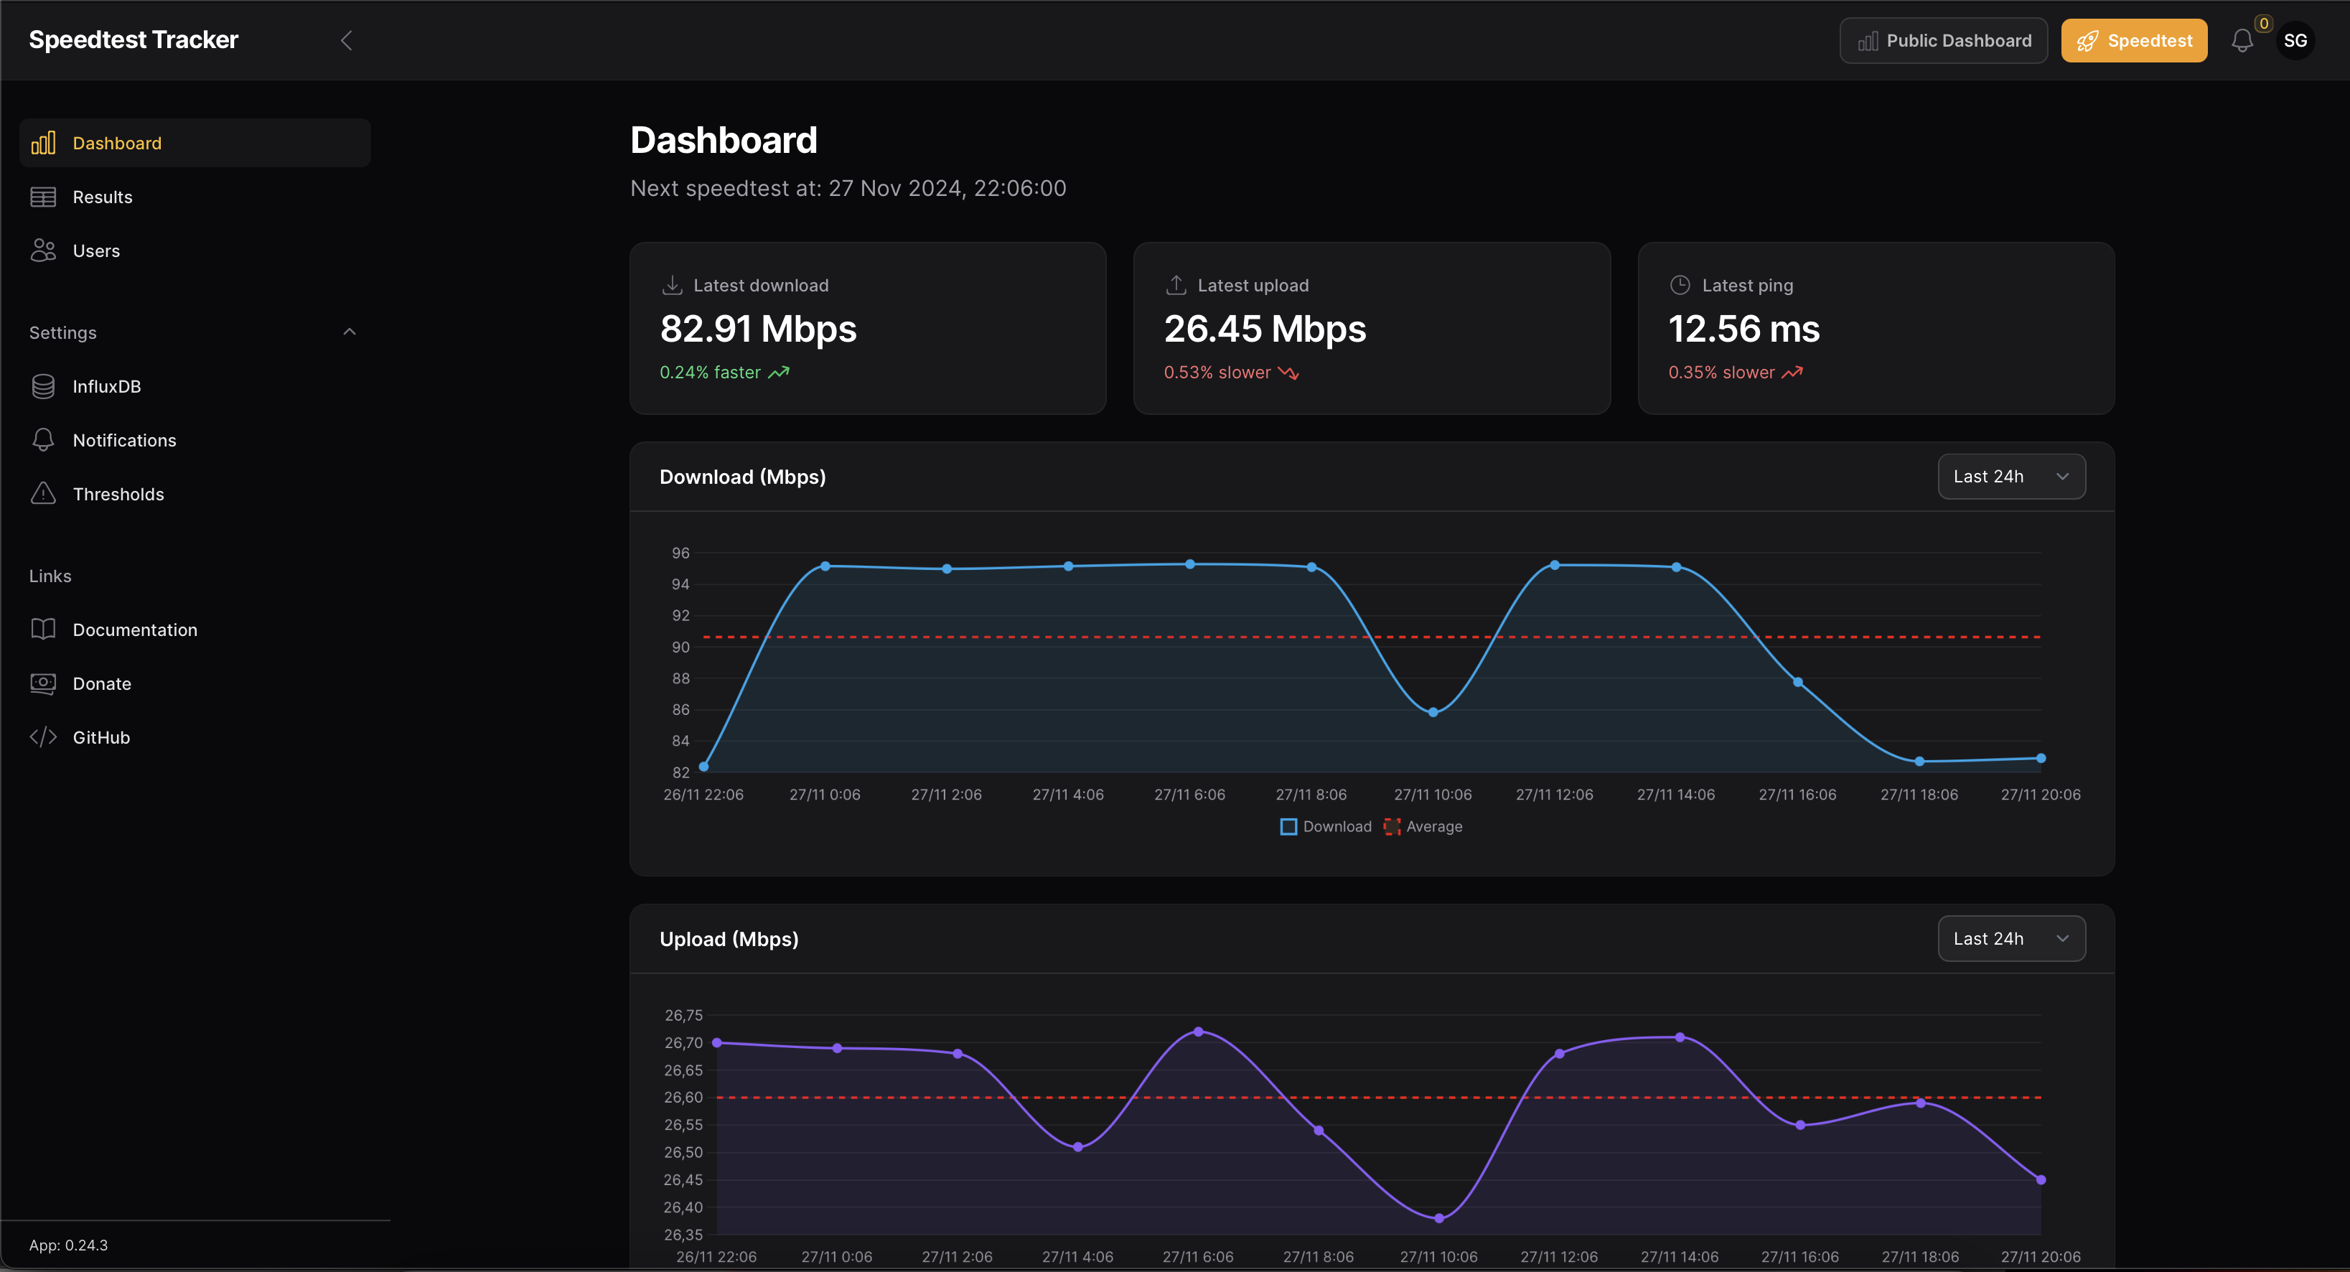Start a new test with Speedtest button
2350x1272 pixels.
[x=2133, y=41]
